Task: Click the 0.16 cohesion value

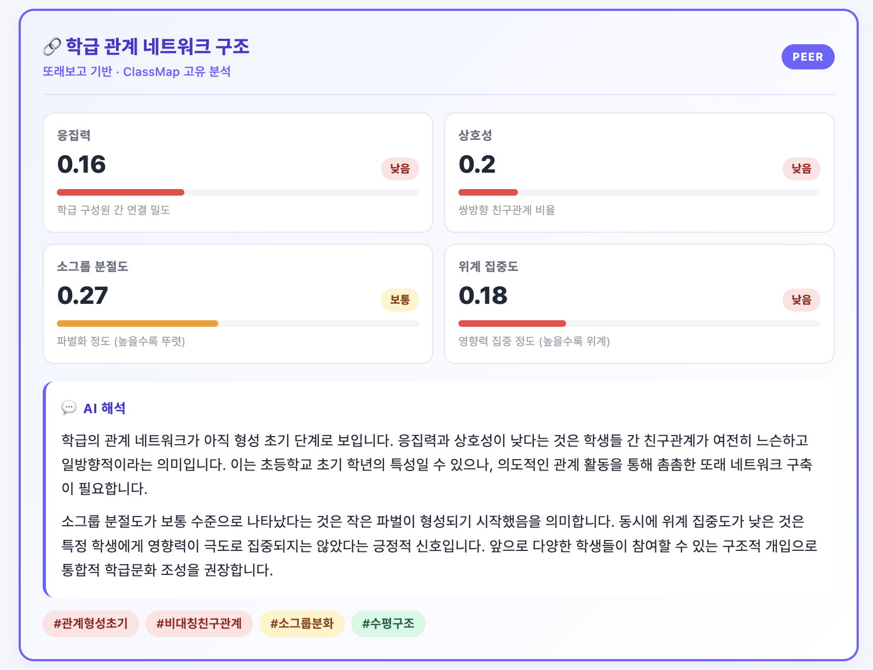Action: [82, 164]
